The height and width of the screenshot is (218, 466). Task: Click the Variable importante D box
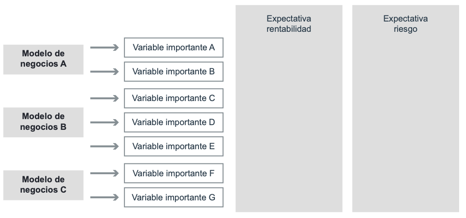174,122
